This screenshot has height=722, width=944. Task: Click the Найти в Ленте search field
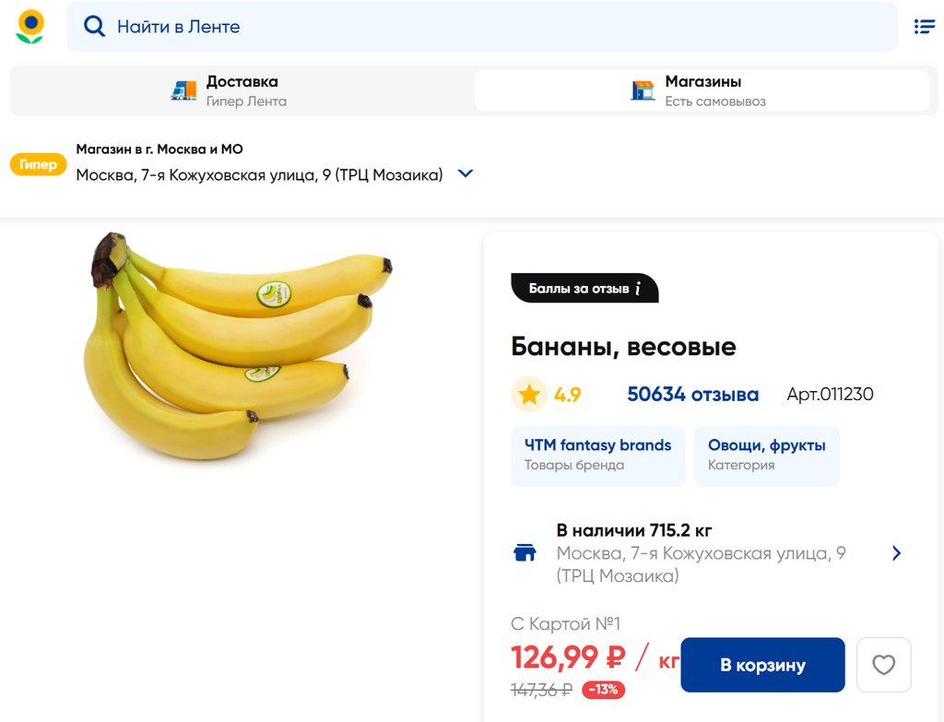[498, 27]
